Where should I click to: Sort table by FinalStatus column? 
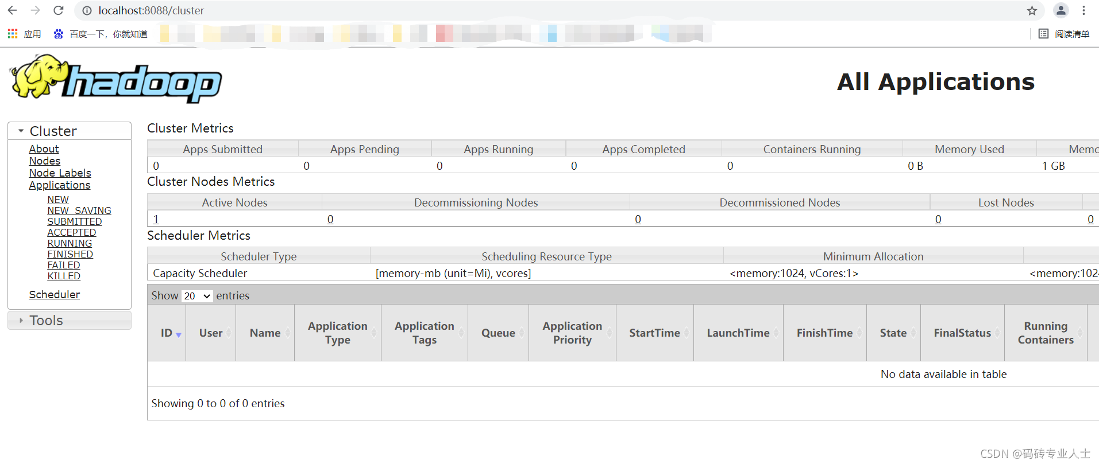pyautogui.click(x=962, y=333)
